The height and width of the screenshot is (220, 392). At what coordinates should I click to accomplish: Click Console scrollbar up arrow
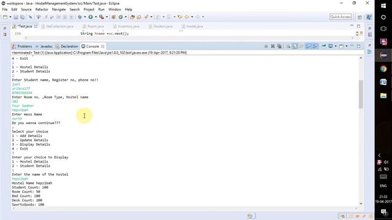361,58
